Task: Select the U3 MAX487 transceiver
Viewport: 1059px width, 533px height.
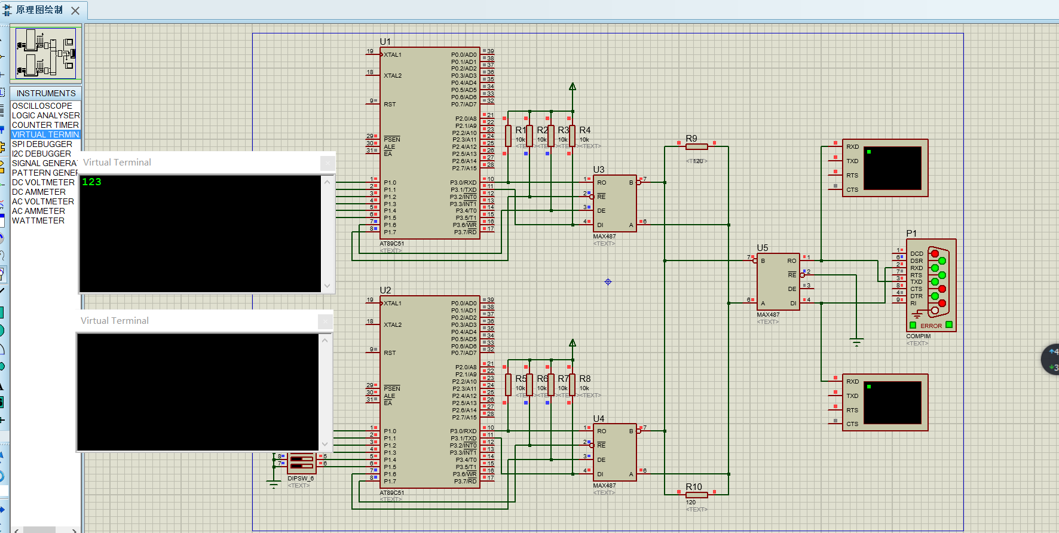Action: (x=615, y=203)
